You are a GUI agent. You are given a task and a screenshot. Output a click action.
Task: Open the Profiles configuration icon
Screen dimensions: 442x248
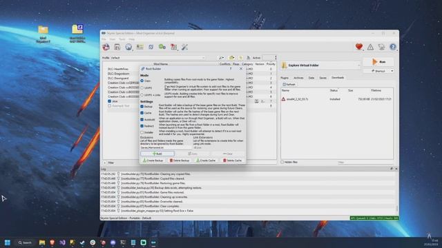pyautogui.click(x=140, y=47)
